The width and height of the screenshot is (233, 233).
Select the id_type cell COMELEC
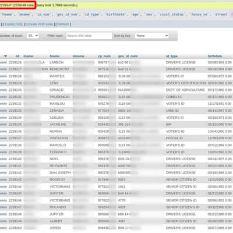tap(174, 97)
